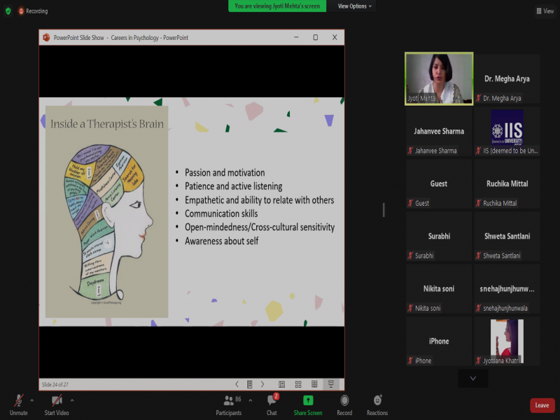The width and height of the screenshot is (560, 420).
Task: Open the Chat panel
Action: pos(272,402)
